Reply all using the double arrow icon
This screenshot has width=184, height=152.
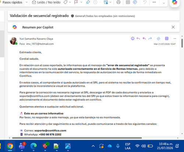tap(144, 39)
